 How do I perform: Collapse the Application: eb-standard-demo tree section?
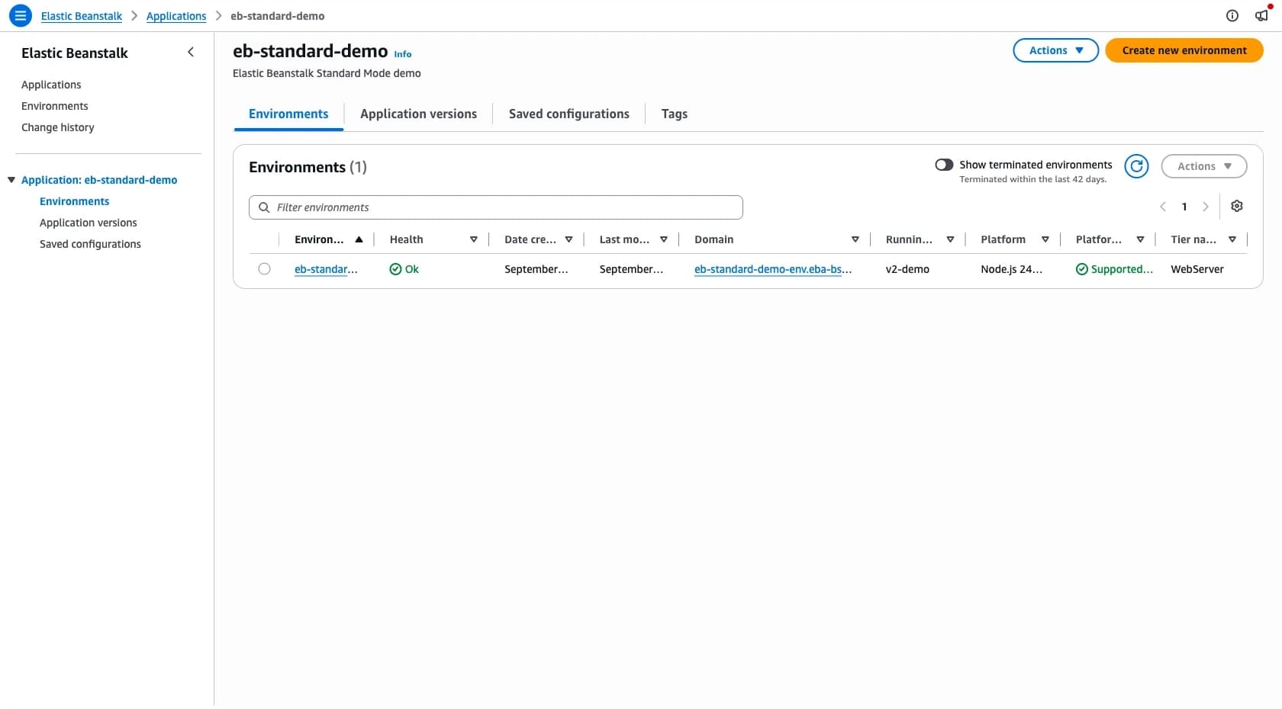(11, 180)
